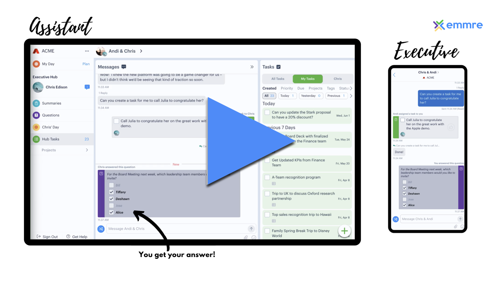Expand the Projects section in sidebar
Screen dimensions: 502x282
pos(87,150)
